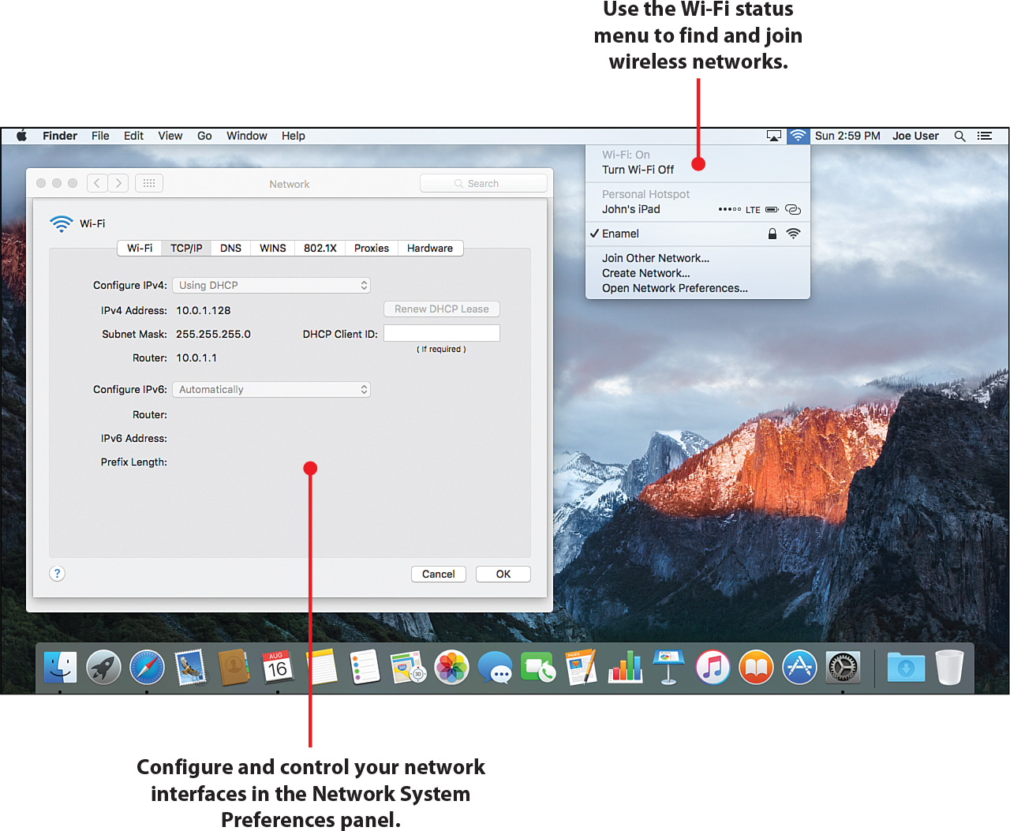Open Notification Center list icon
Screen dimensions: 1010x831
point(985,136)
